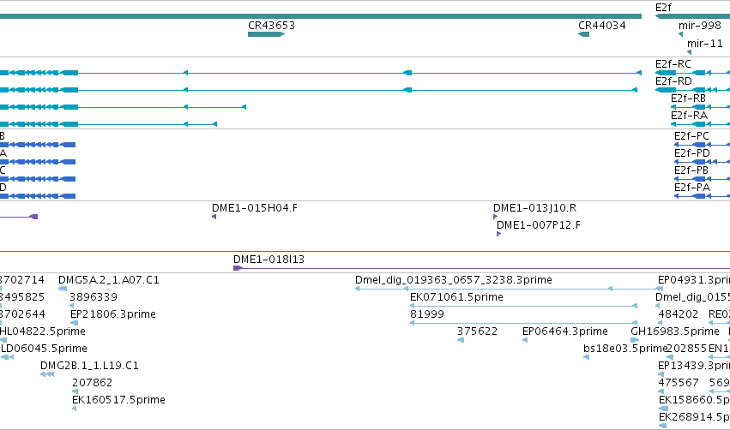Select the DME1-013J10.R feature label
Screen dimensions: 730x430
tap(535, 208)
